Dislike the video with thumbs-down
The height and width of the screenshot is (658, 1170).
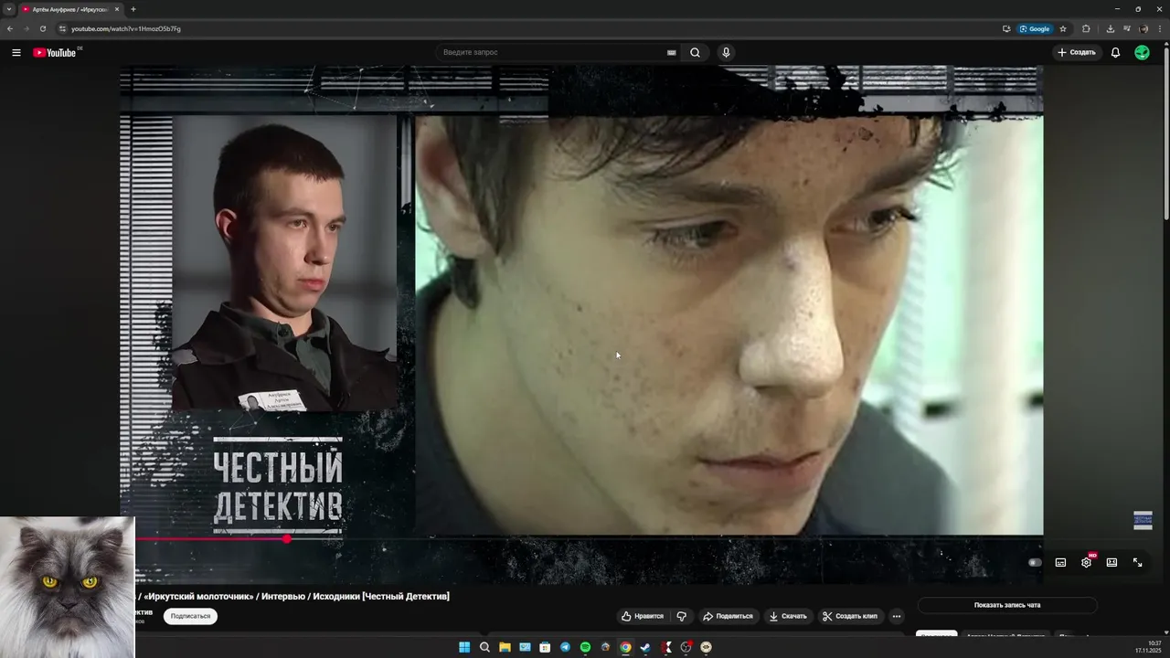pos(682,616)
